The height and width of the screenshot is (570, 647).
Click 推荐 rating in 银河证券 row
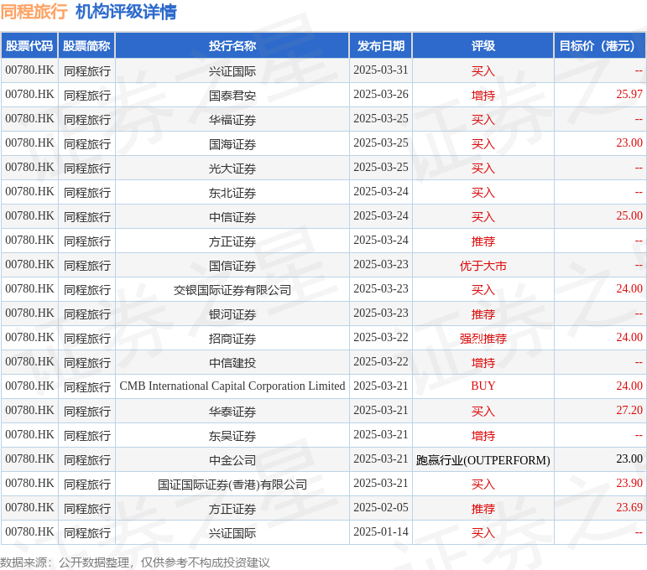(483, 314)
